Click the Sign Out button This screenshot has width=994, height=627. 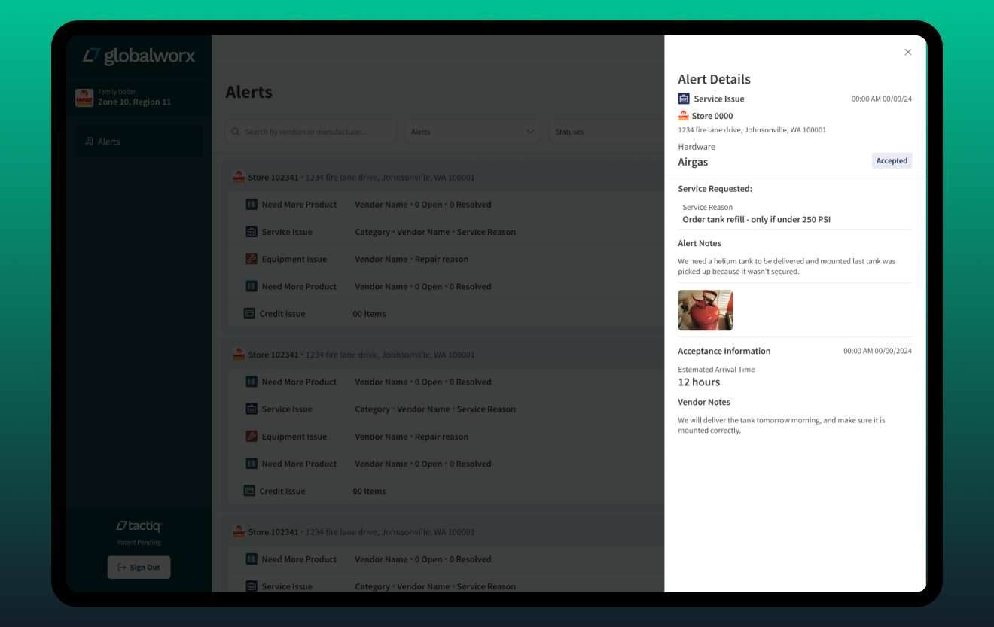[x=139, y=568]
